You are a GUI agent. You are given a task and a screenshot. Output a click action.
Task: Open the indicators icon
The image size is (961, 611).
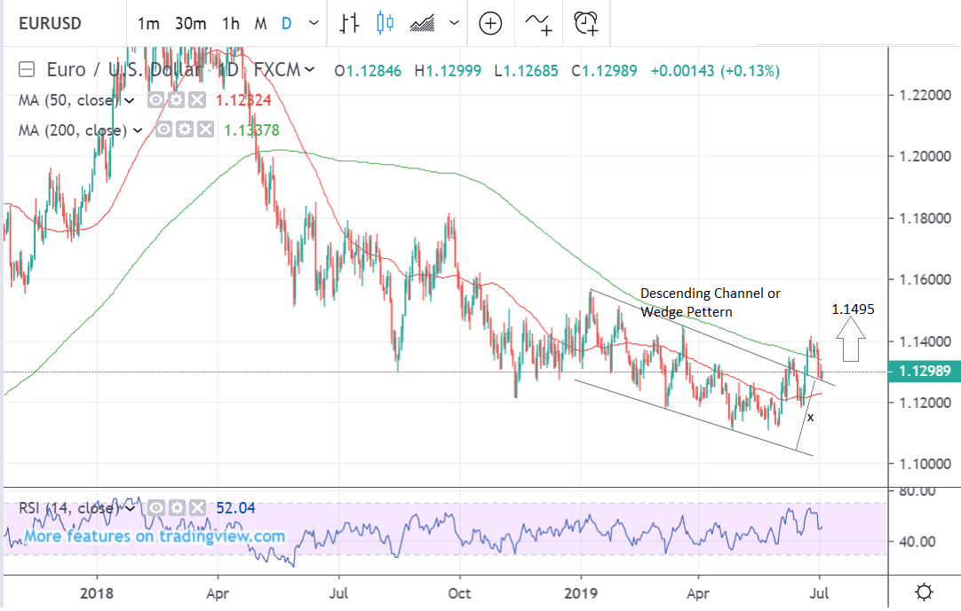click(x=539, y=24)
